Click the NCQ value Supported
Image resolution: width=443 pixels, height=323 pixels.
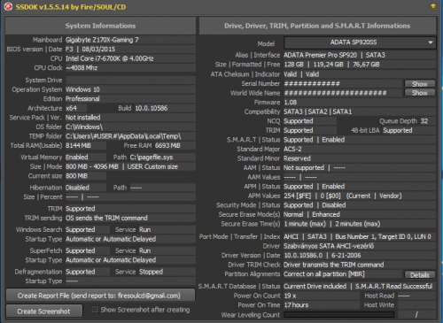310,121
